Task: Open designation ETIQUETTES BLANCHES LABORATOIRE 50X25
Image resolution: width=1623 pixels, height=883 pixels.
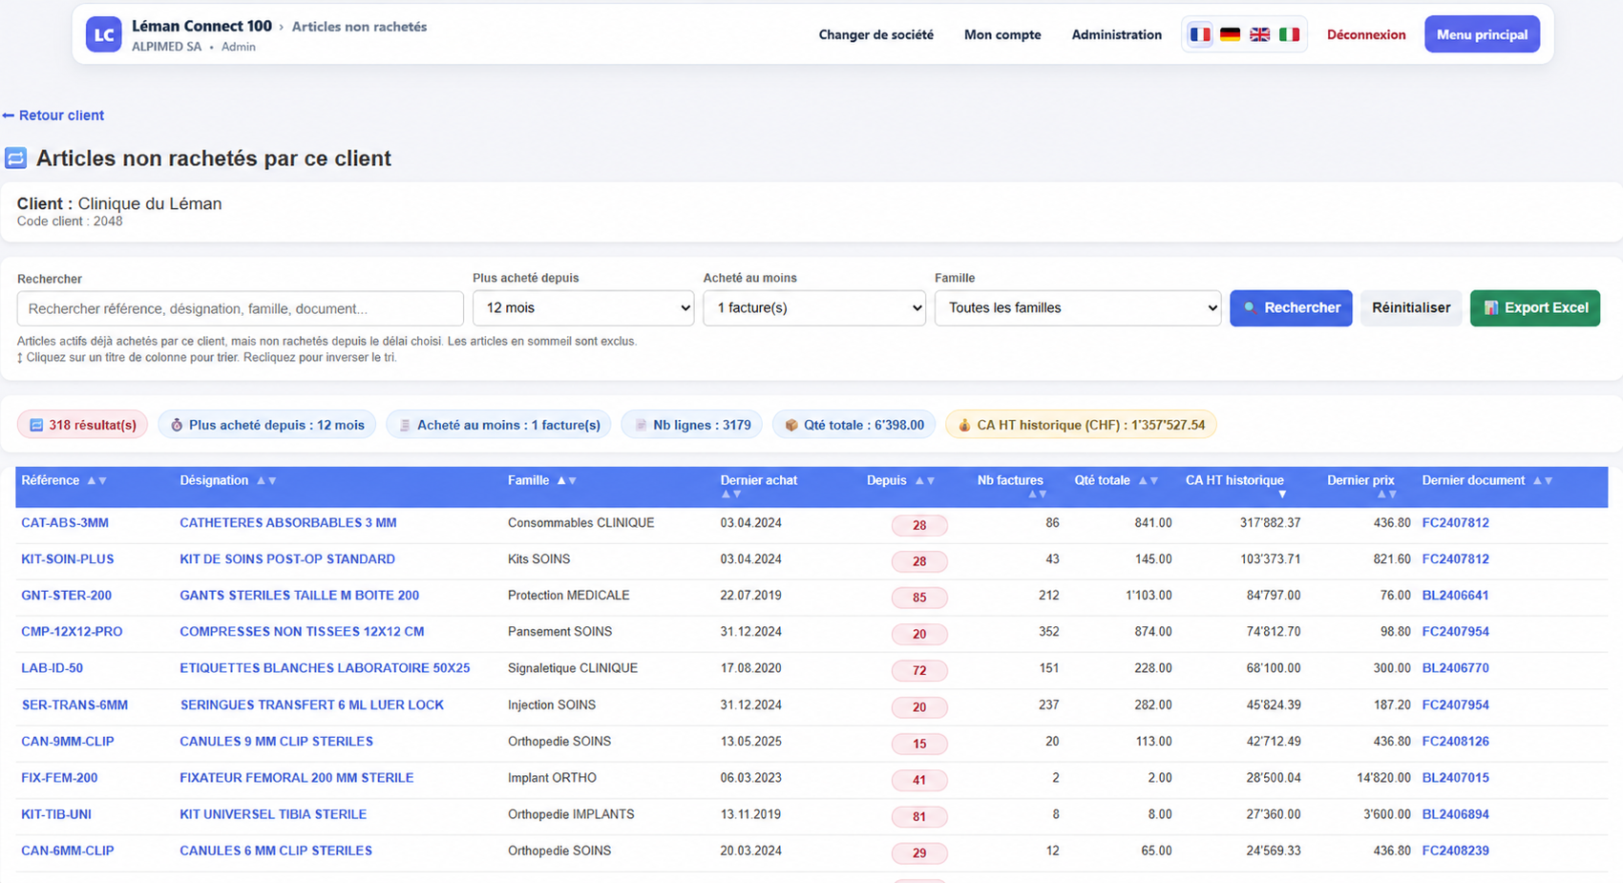Action: point(325,668)
